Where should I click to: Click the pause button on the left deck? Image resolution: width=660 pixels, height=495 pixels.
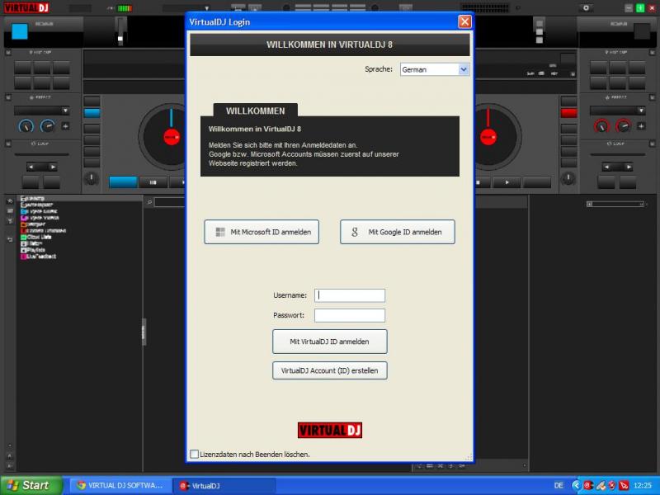point(153,182)
